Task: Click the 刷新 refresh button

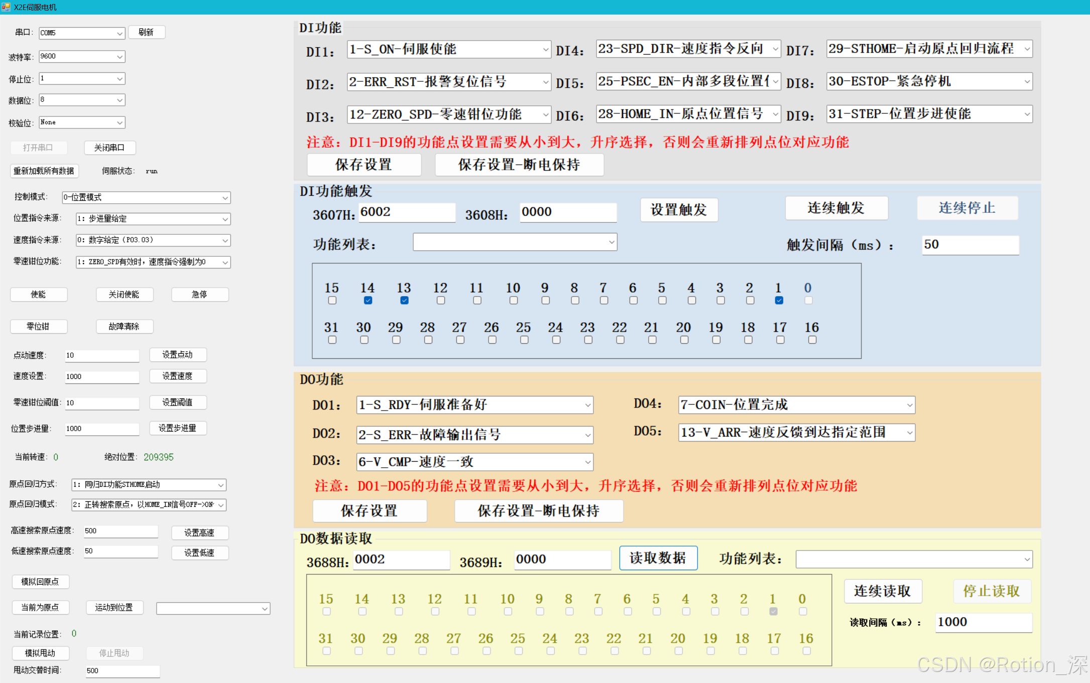Action: [x=146, y=32]
